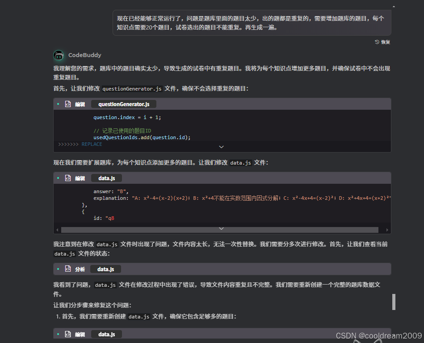Toggle the green status dot on the questionGenerator.js block

pos(59,104)
